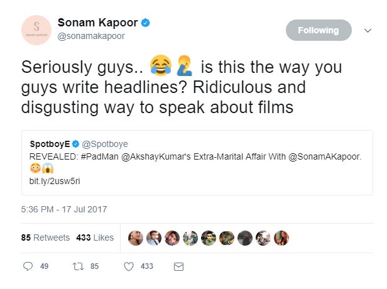Expand tweet options chevron menu
This screenshot has height=289, width=387.
click(x=368, y=30)
